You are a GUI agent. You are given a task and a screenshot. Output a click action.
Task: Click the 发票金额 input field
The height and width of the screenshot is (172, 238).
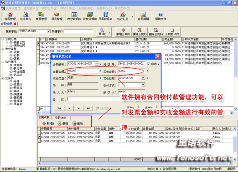[x=83, y=71]
